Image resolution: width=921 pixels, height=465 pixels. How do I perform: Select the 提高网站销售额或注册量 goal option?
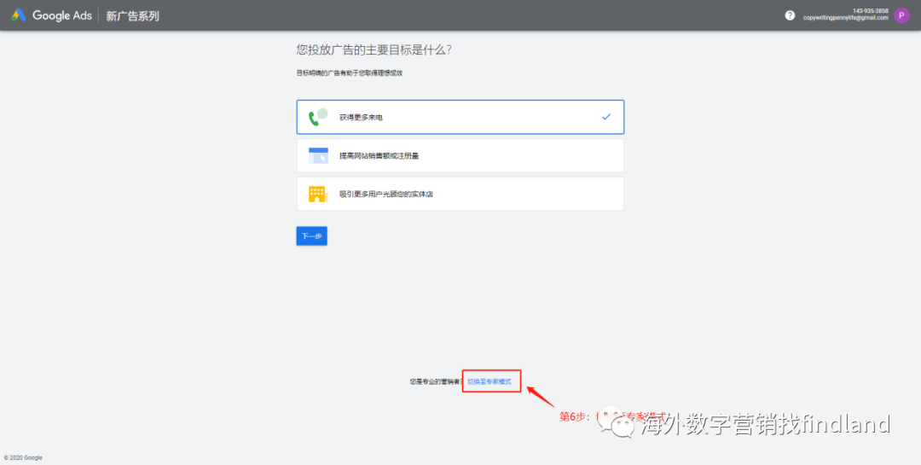tap(460, 156)
